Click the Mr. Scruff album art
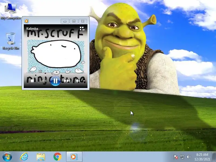The image size is (216, 162). 56,56
